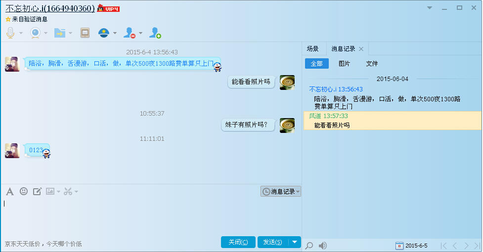The width and height of the screenshot is (483, 252).
Task: Click the sender avatar beside the 0123 message
Action: coord(12,151)
